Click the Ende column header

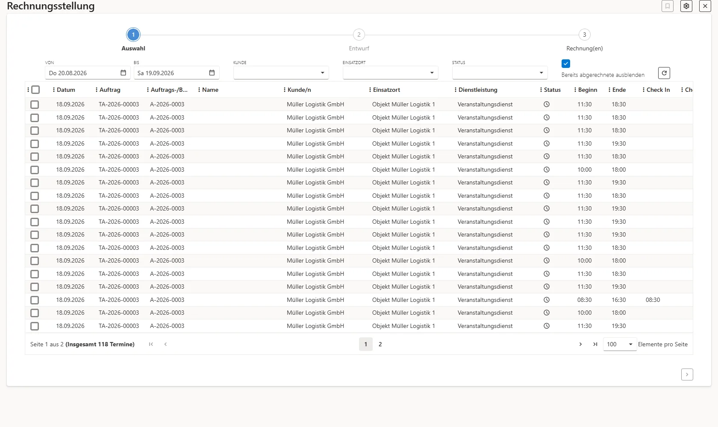[x=619, y=90]
